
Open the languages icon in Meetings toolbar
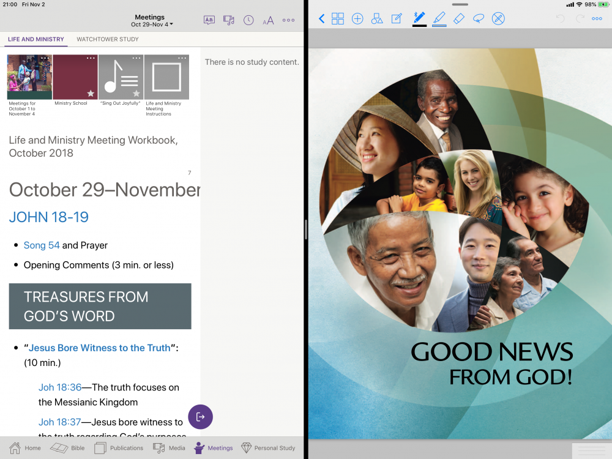pos(209,20)
